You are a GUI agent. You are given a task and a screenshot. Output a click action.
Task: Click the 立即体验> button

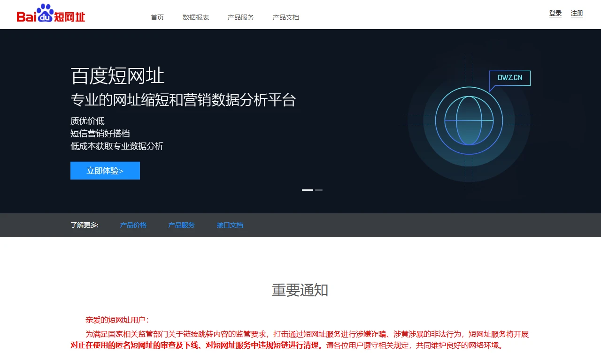click(x=105, y=171)
